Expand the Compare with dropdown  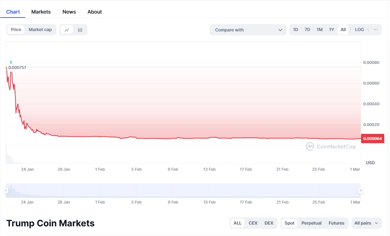click(248, 30)
